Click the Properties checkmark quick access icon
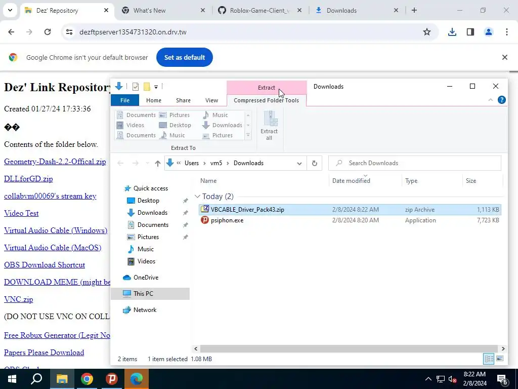Image resolution: width=518 pixels, height=389 pixels. click(x=136, y=87)
